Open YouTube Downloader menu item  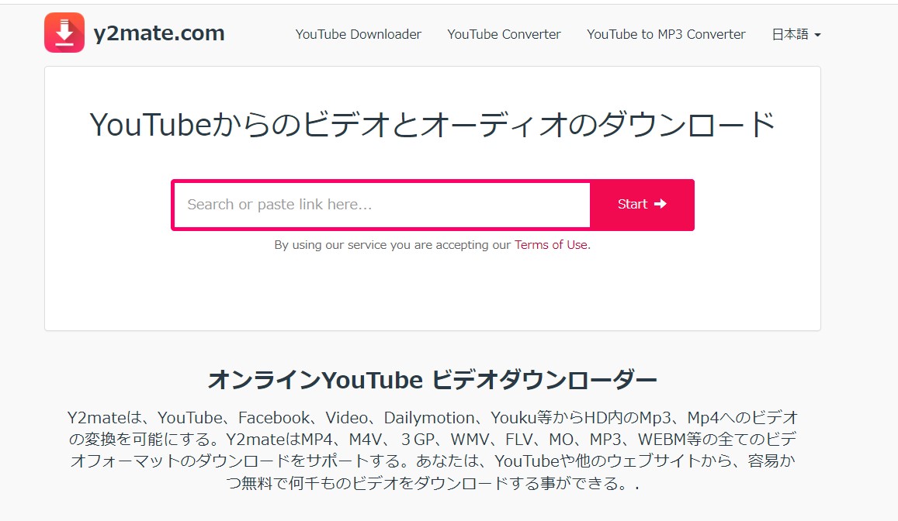[359, 34]
